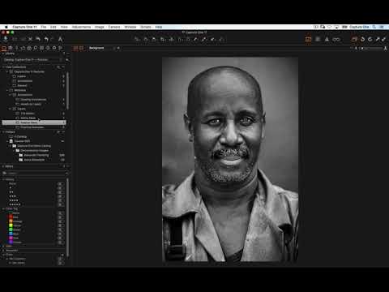The height and width of the screenshot is (292, 389).
Task: Select the Keystone cursor tool
Action: (180, 40)
